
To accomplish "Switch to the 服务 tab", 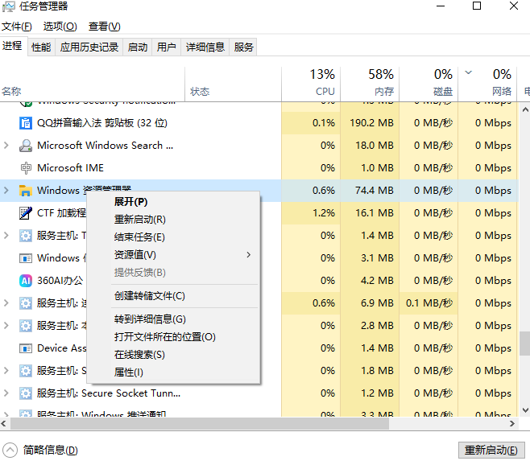I will pos(243,47).
